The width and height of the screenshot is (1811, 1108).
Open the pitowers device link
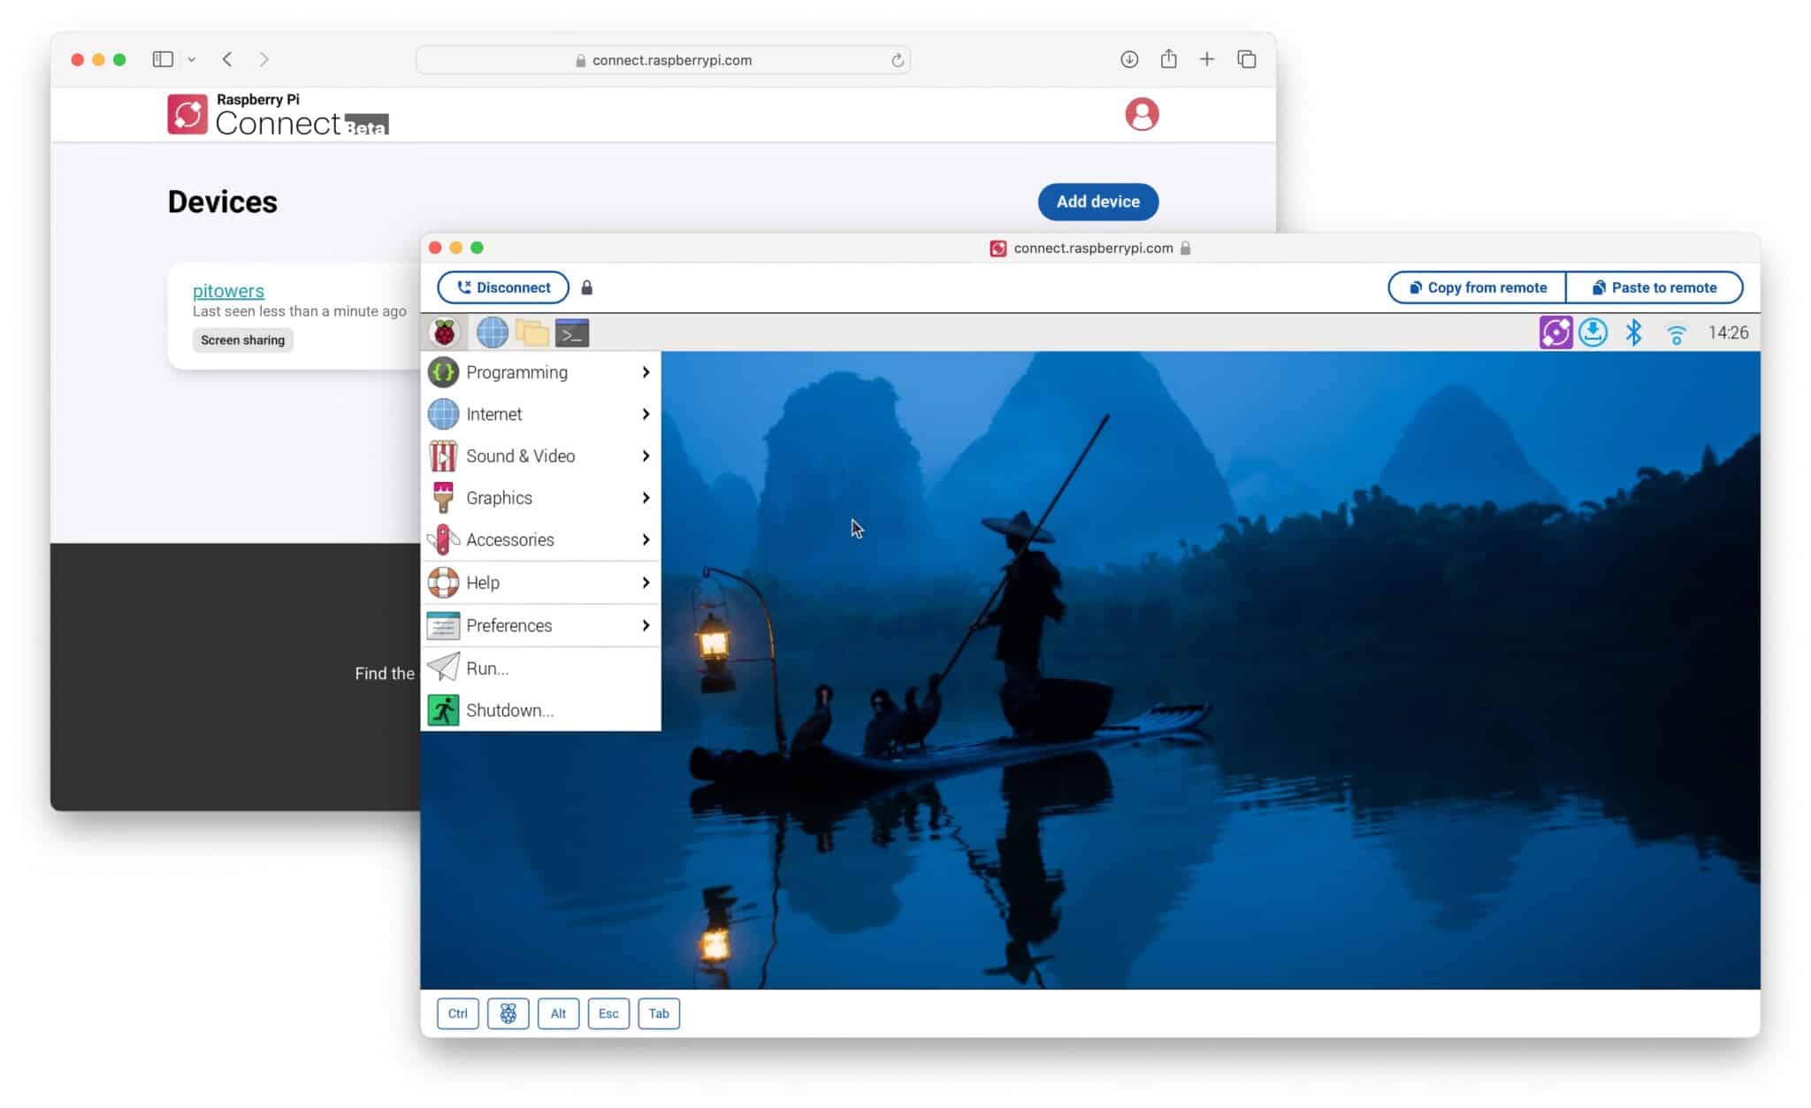tap(228, 290)
